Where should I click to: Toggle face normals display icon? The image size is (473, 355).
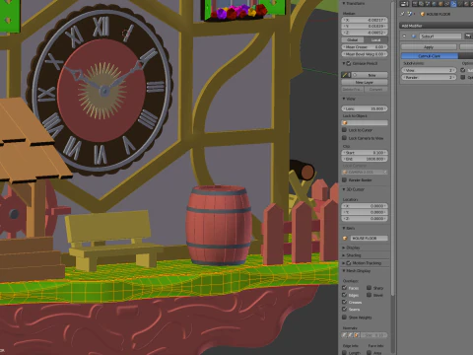[357, 335]
